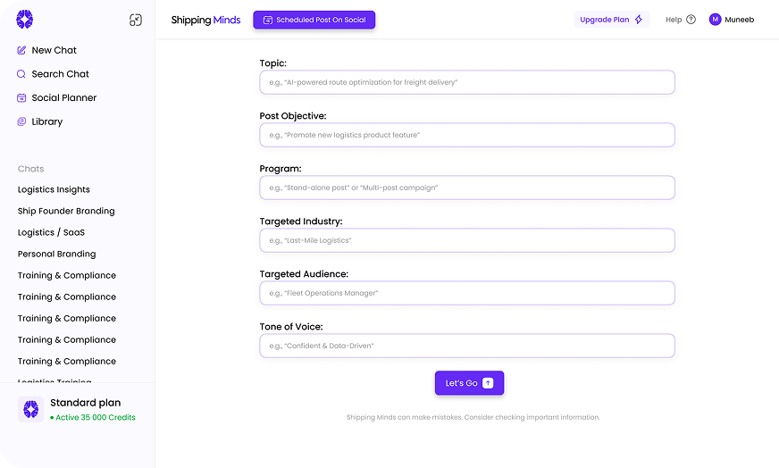This screenshot has height=468, width=779.
Task: Click the Tone of Voice input field
Action: click(466, 346)
